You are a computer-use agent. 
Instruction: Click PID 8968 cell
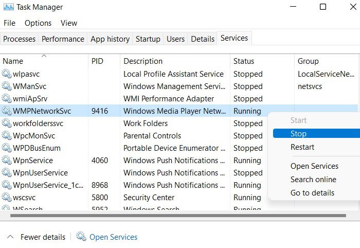click(100, 185)
